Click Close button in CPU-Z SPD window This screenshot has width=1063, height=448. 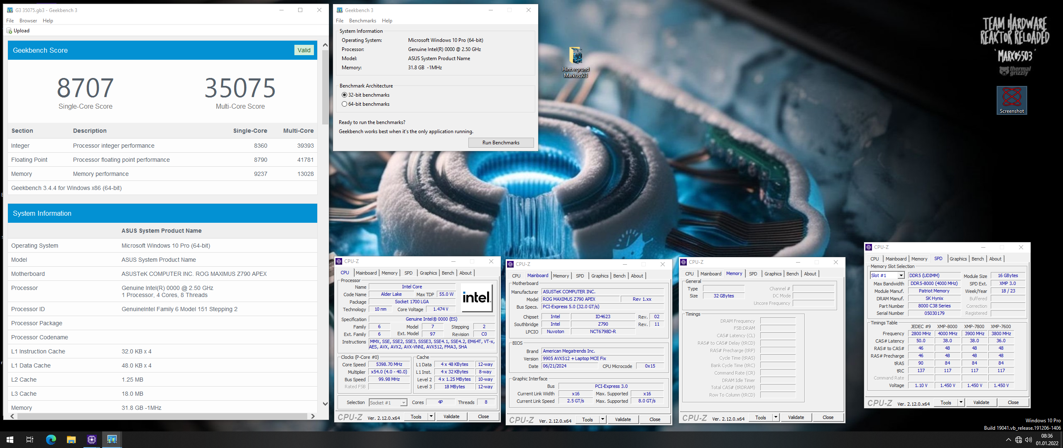pos(1013,402)
